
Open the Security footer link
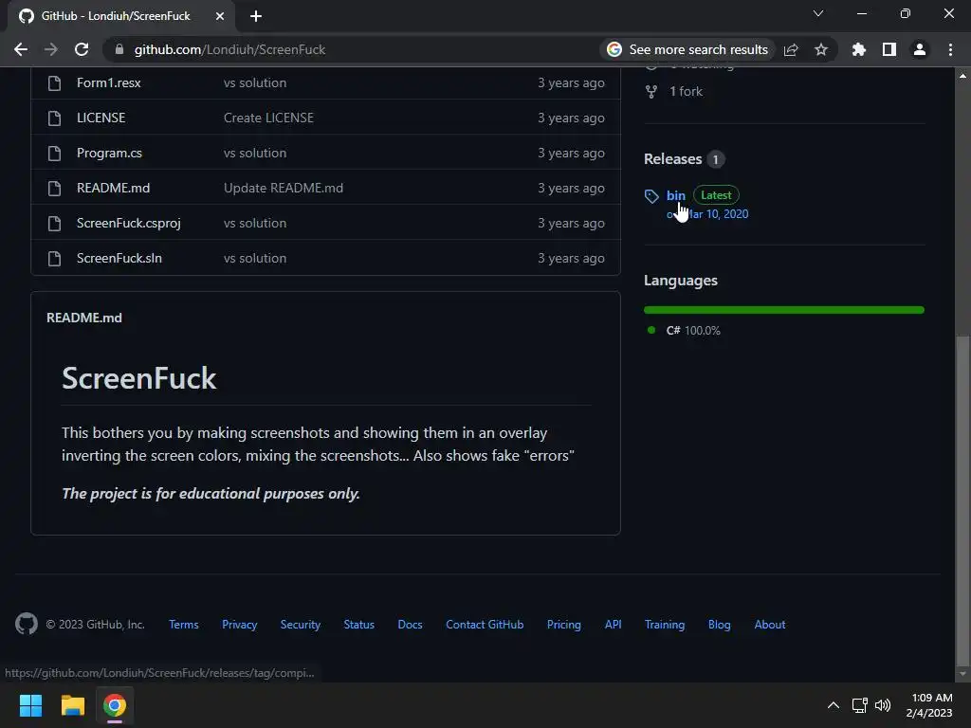[x=301, y=625]
